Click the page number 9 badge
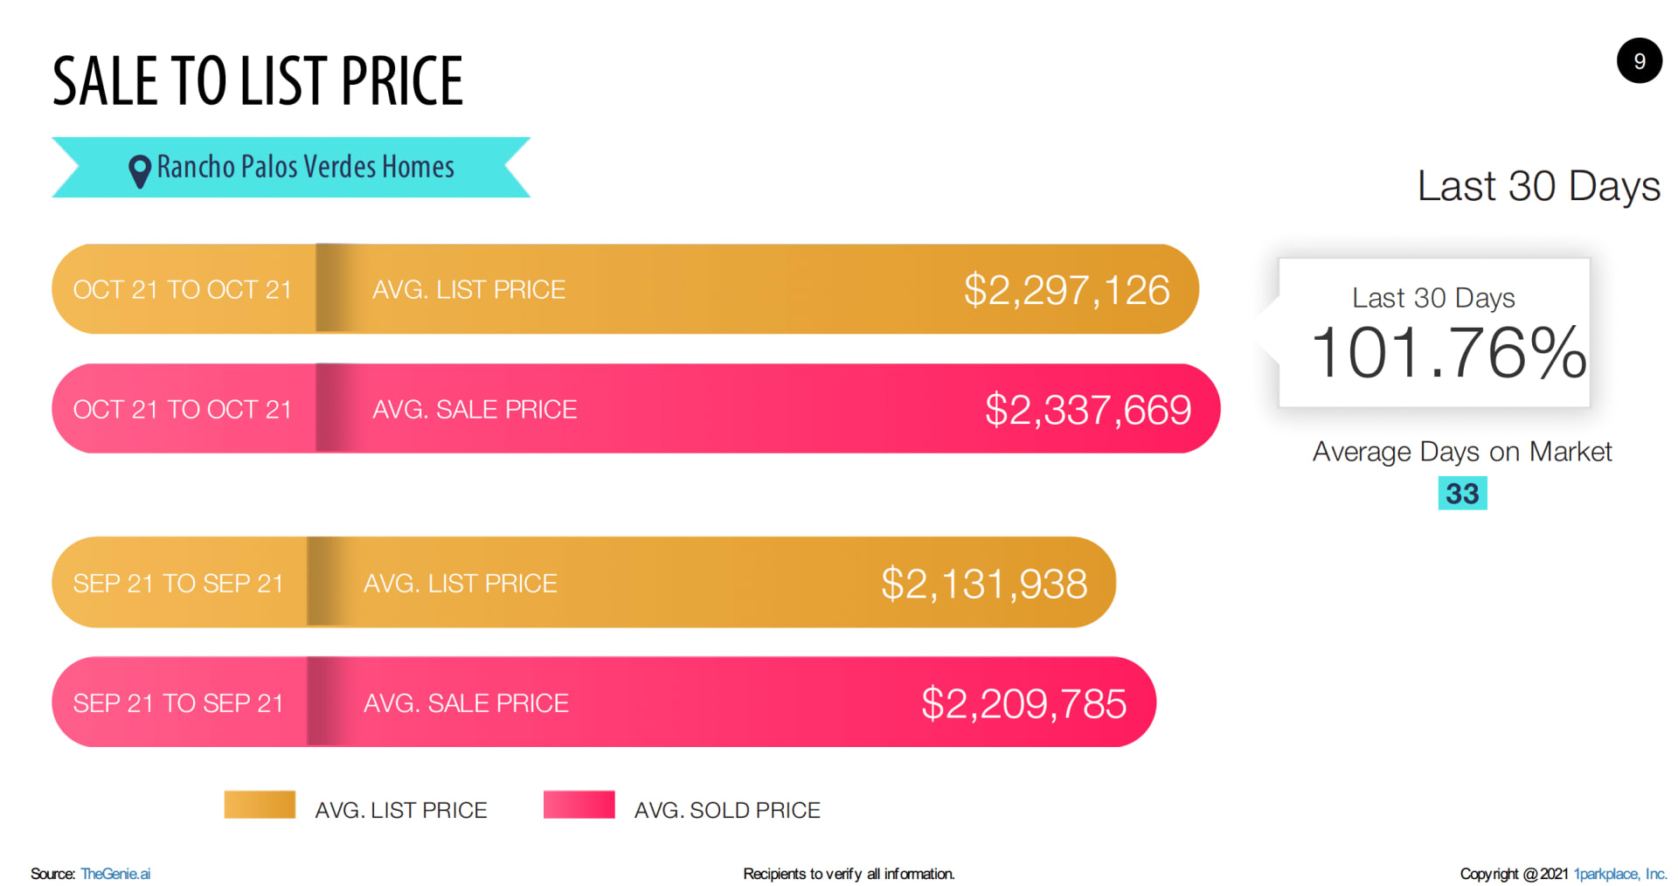Image resolution: width=1678 pixels, height=886 pixels. point(1639,61)
